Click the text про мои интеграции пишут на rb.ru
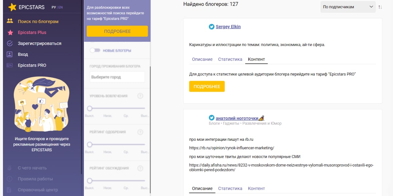393x196 pixels. (221, 139)
